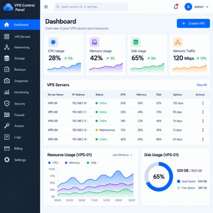Click the Dashboard home icon
Image resolution: width=213 pixels, height=213 pixels.
click(x=7, y=25)
